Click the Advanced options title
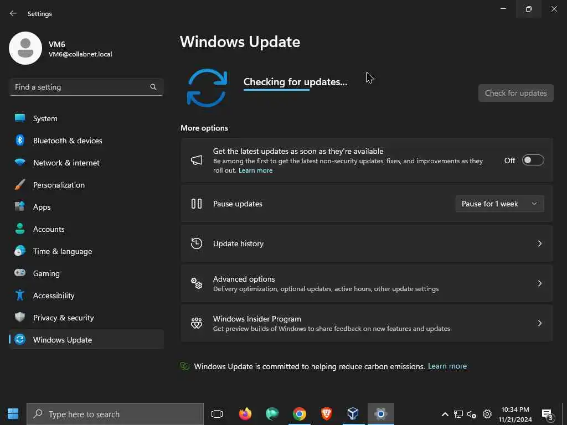567x425 pixels. click(244, 279)
